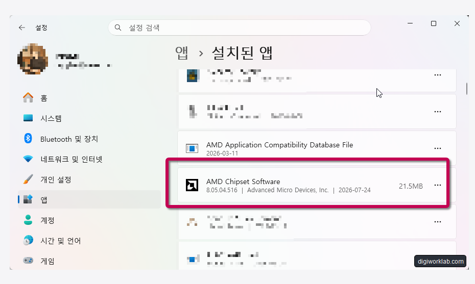The height and width of the screenshot is (284, 475).
Task: Open 계정 settings
Action: point(89,220)
